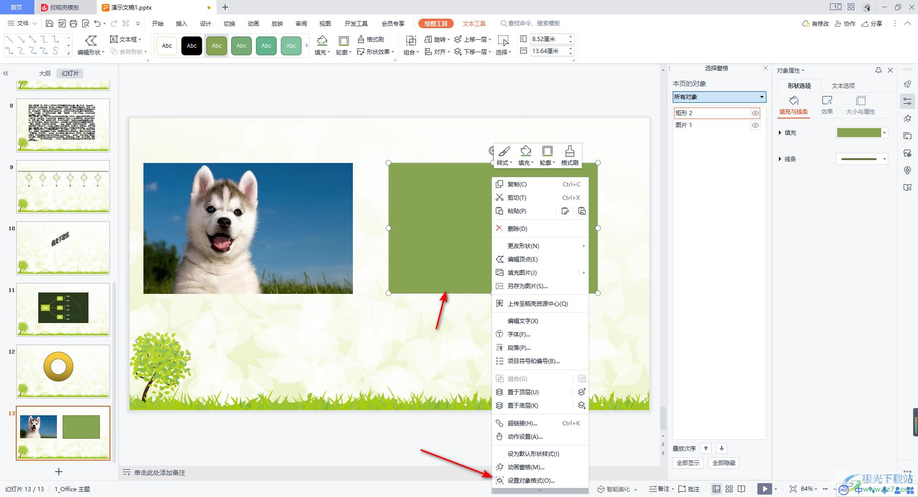Image resolution: width=918 pixels, height=497 pixels.
Task: Switch to reading view icon
Action: pyautogui.click(x=742, y=489)
